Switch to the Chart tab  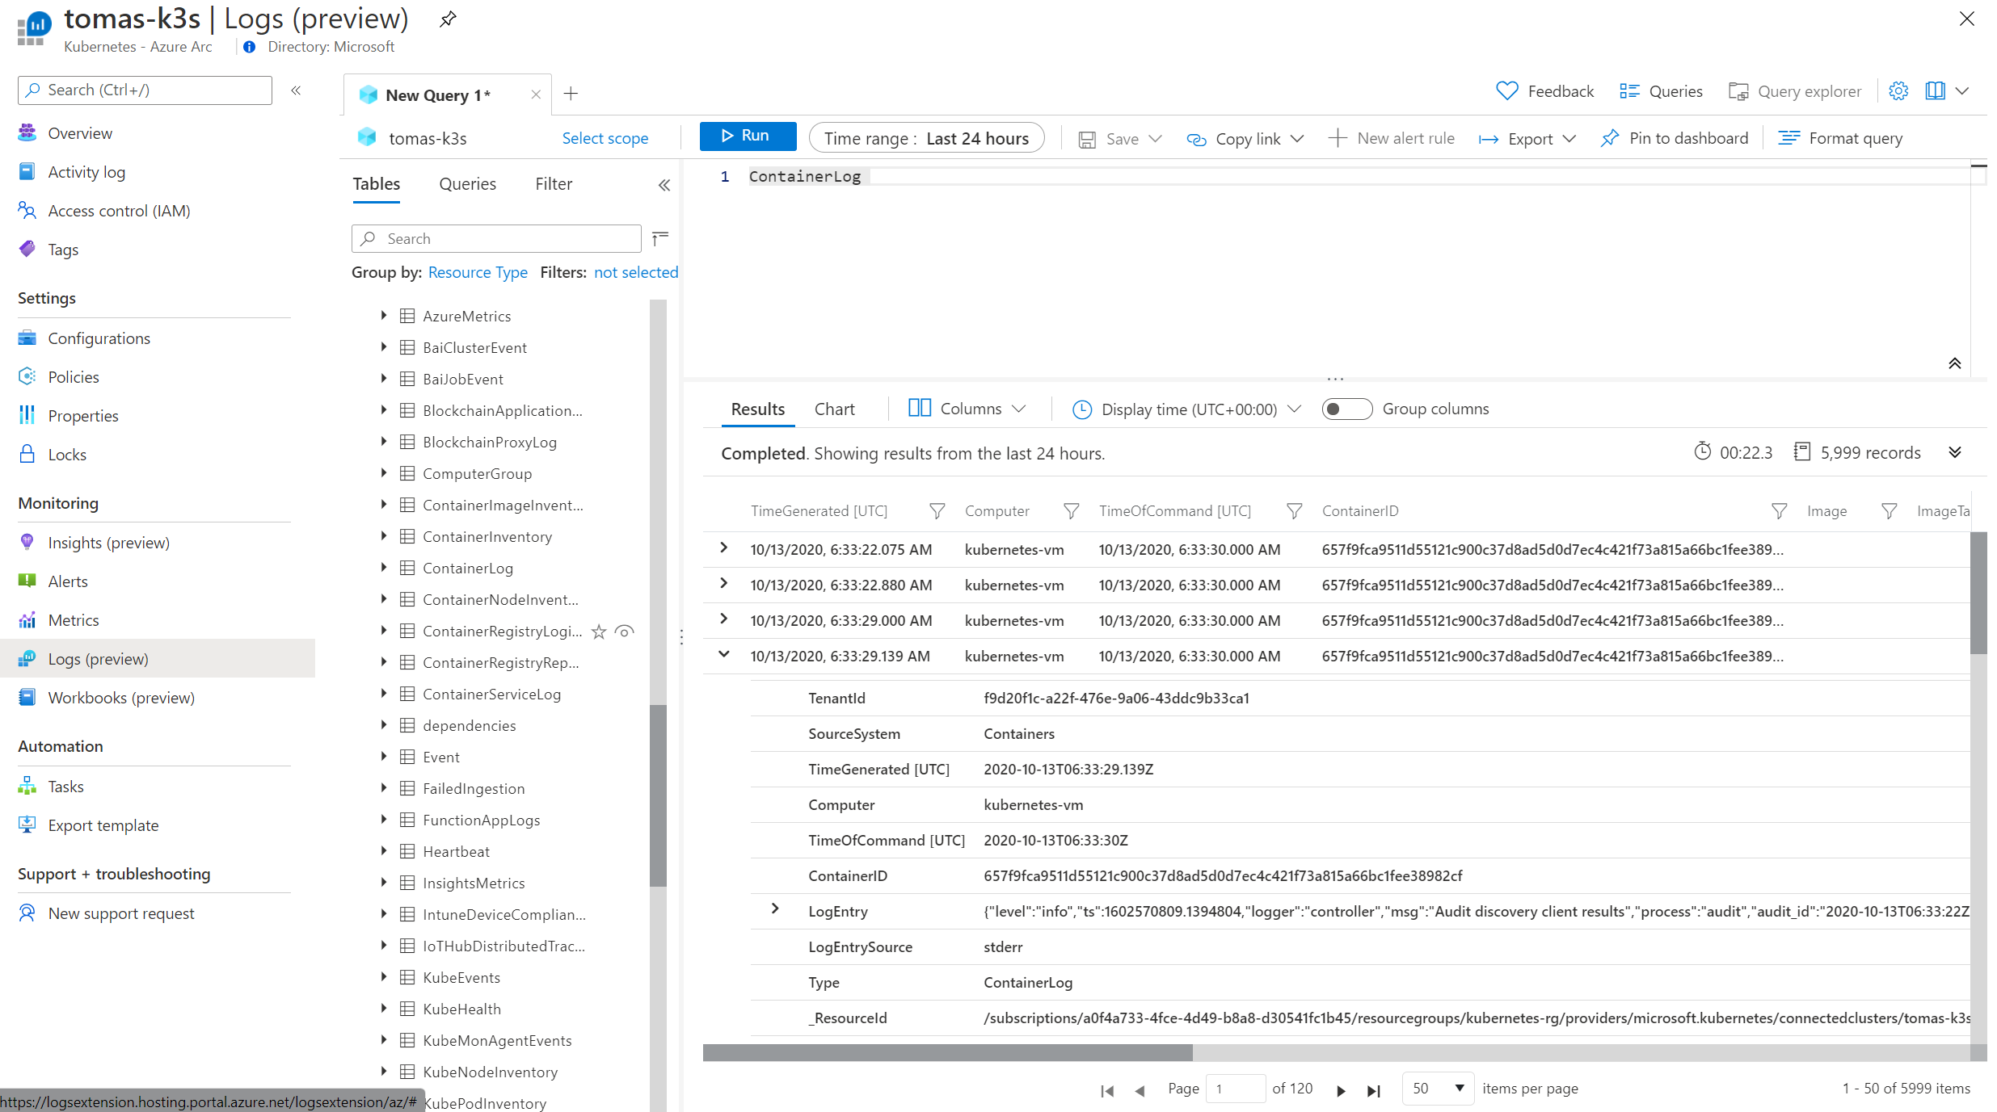coord(834,409)
